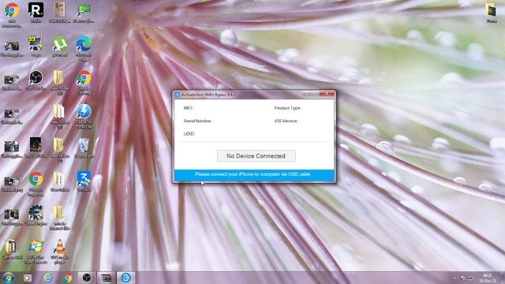Open the Action Center flag icon
The image size is (505, 284).
pyautogui.click(x=463, y=278)
